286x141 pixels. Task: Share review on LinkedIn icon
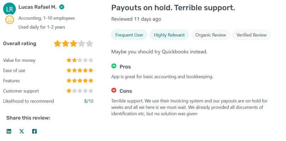tap(9, 131)
